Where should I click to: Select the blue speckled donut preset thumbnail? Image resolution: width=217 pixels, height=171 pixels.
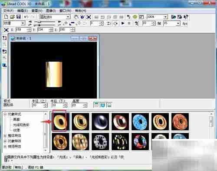pos(140,122)
